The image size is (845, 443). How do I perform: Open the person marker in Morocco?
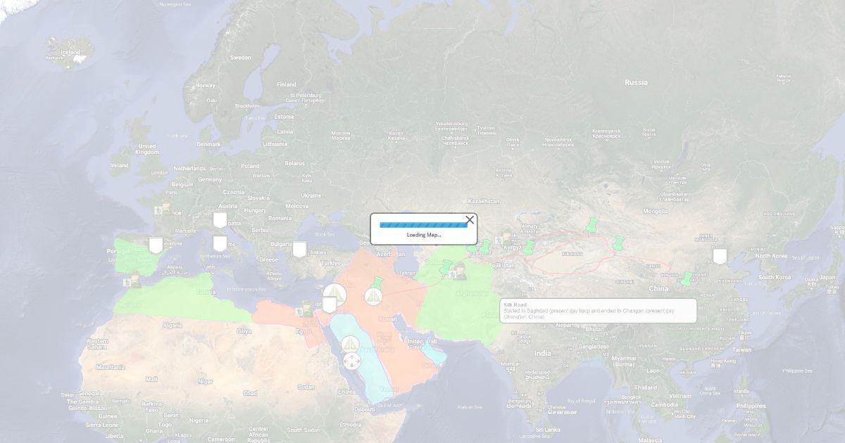coord(132,281)
